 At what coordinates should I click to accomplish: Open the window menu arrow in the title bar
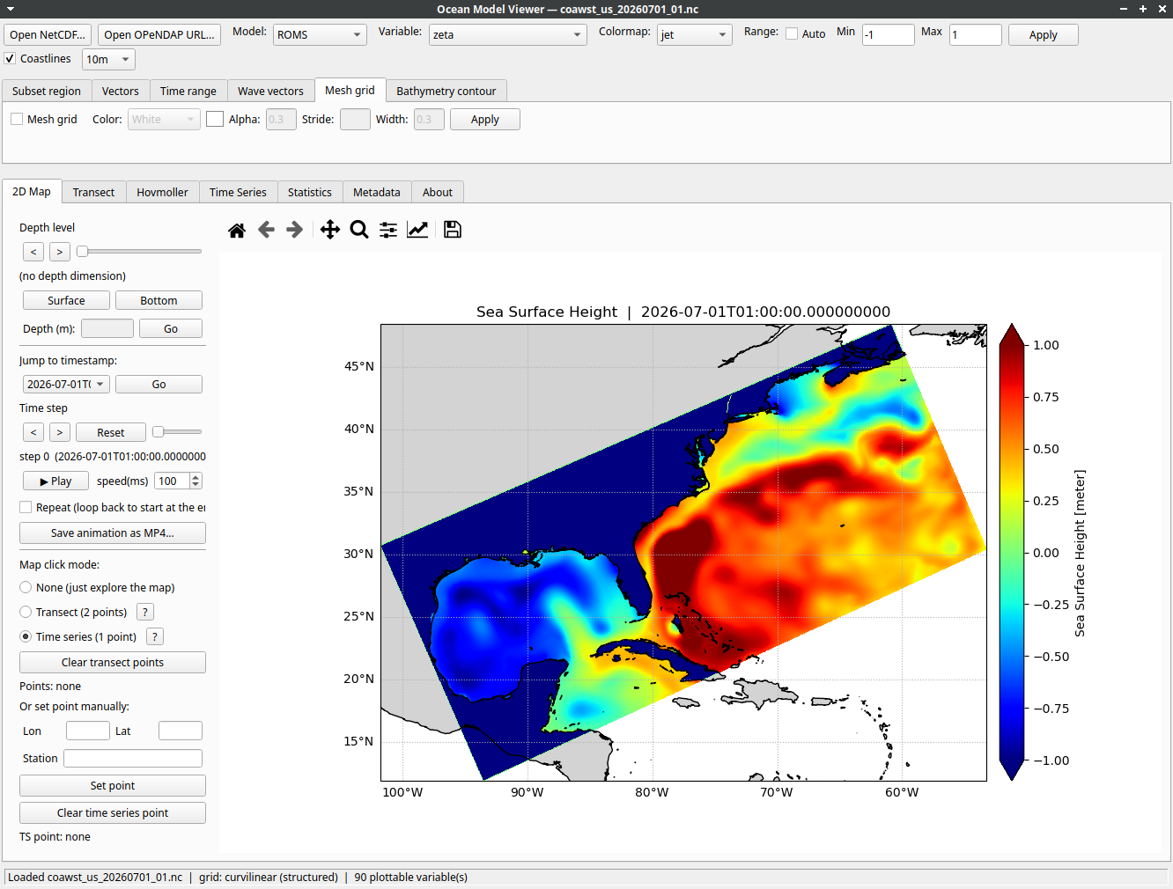click(x=11, y=9)
